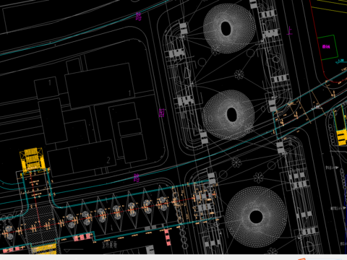Click the topmost dotted dome's center hole
Screen dimensions: 347x260
tap(226, 28)
